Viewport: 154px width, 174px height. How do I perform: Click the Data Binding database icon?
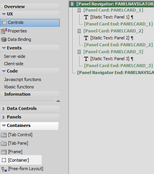(4, 40)
